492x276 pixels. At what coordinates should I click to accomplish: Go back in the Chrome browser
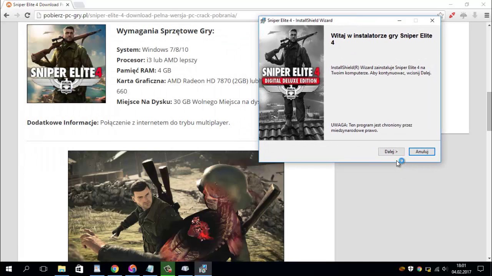(x=7, y=15)
